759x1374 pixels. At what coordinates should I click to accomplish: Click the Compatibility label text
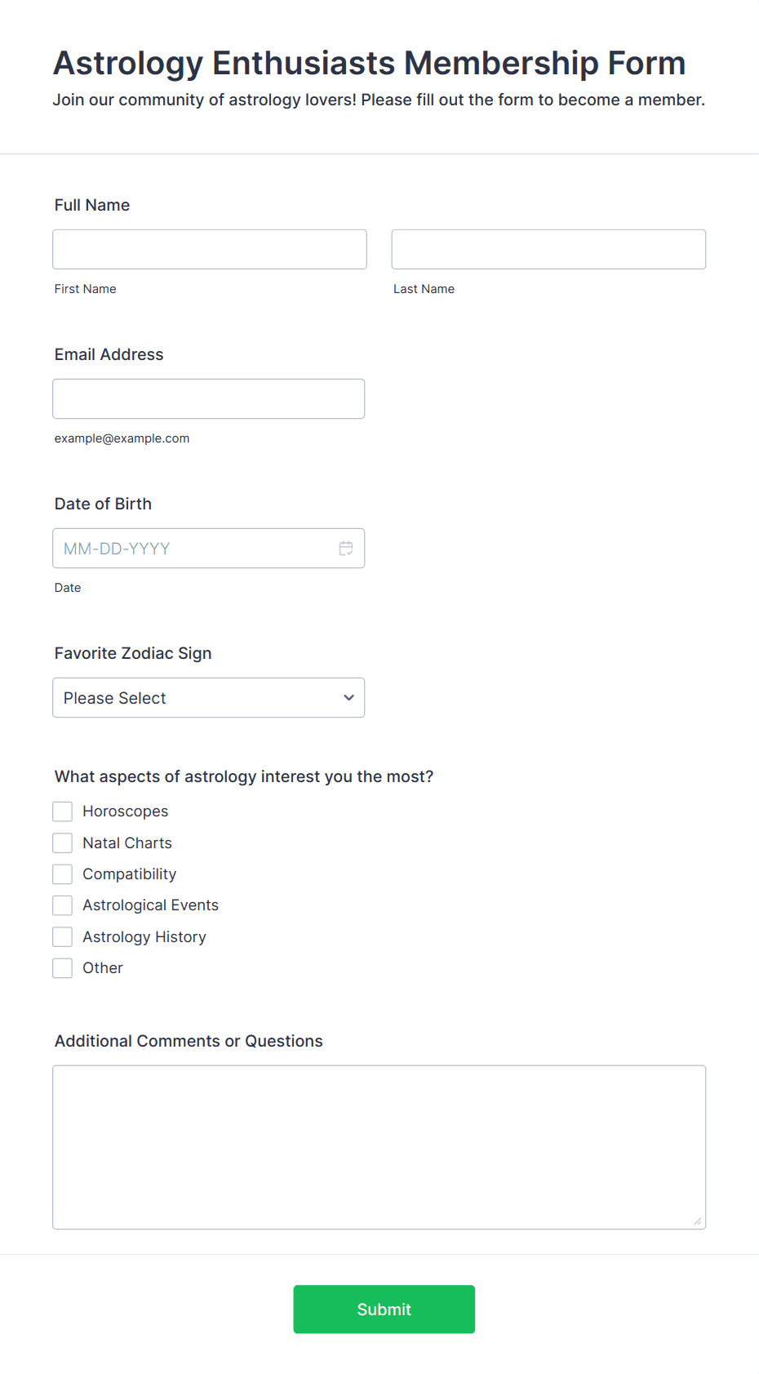point(130,874)
